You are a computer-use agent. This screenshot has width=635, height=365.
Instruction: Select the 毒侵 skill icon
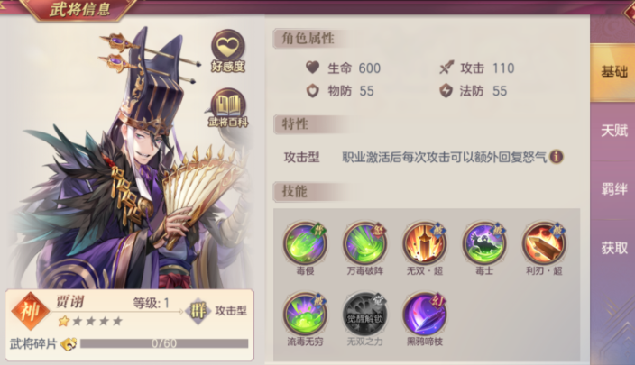(x=305, y=243)
